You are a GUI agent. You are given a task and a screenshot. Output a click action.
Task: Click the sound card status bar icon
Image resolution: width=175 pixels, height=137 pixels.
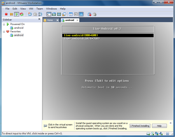click(161, 134)
